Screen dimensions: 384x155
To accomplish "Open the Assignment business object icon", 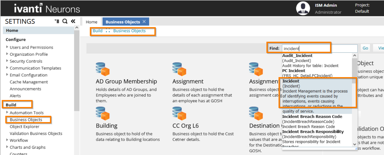I will (179, 69).
